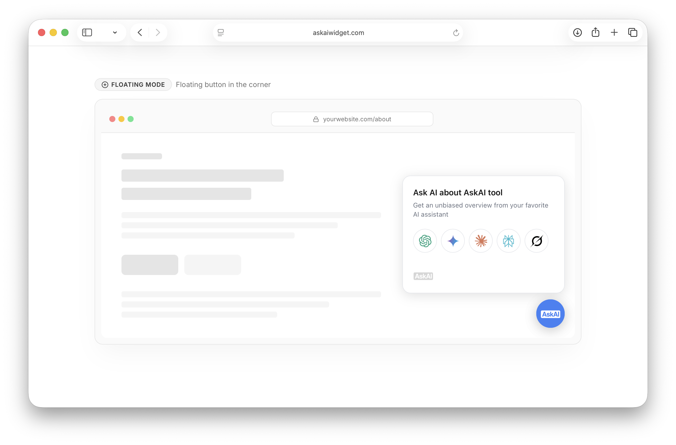This screenshot has width=676, height=445.
Task: Go back with the back arrow
Action: [x=140, y=33]
